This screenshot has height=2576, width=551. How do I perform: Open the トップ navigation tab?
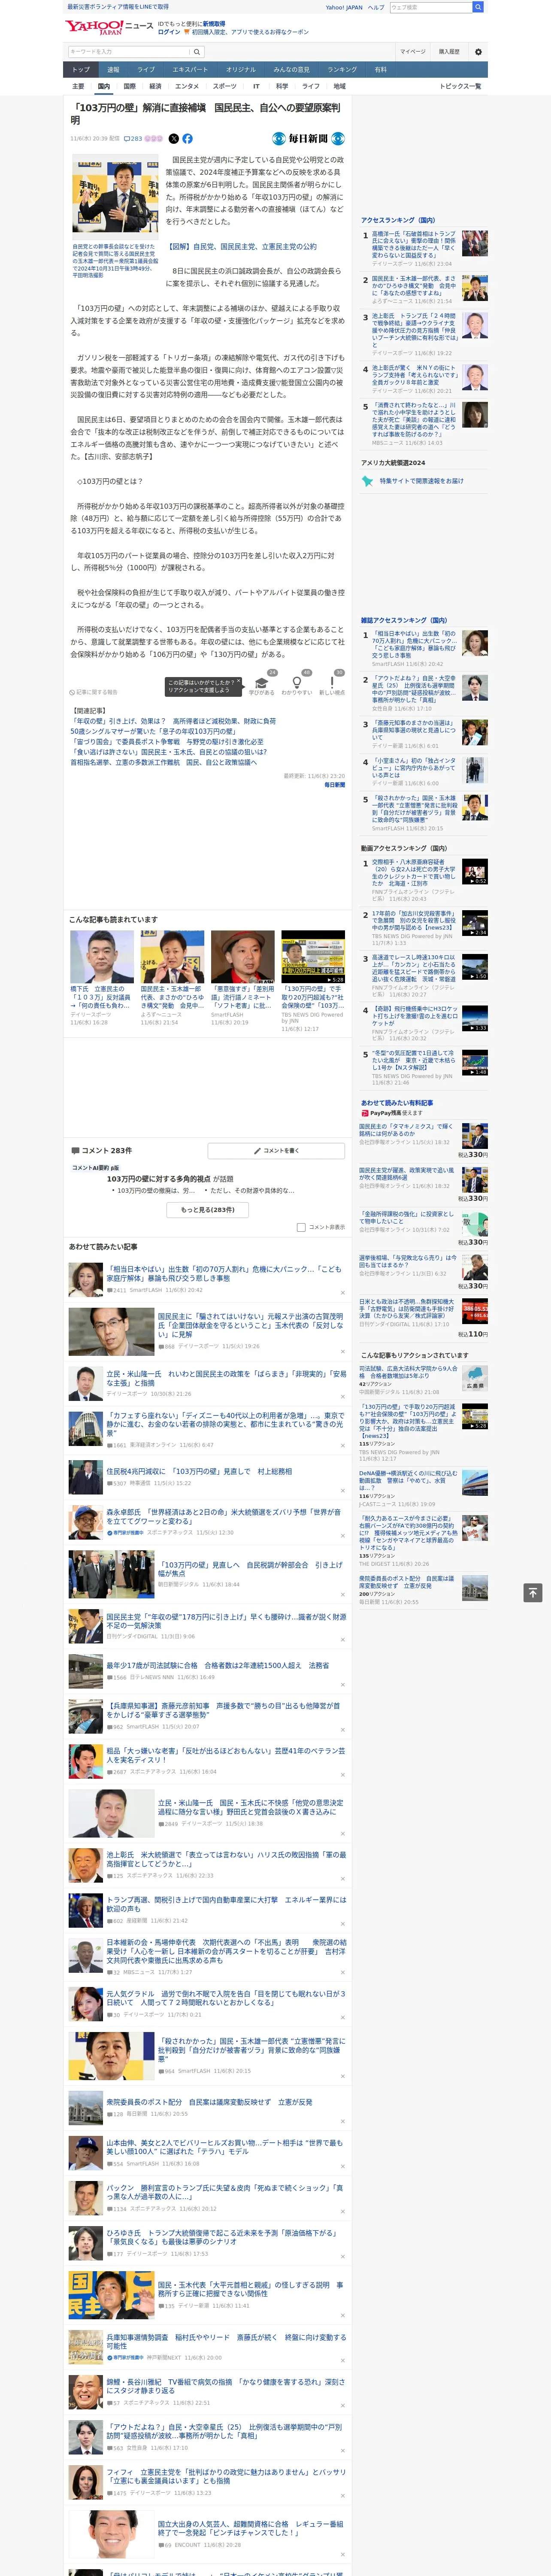[x=81, y=70]
